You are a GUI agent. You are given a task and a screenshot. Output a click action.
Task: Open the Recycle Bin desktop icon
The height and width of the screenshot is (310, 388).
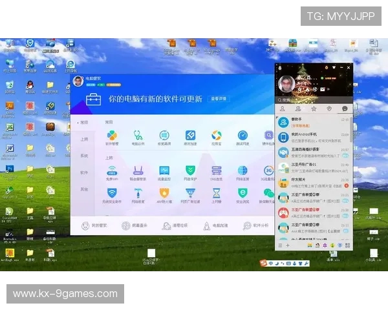click(10, 88)
